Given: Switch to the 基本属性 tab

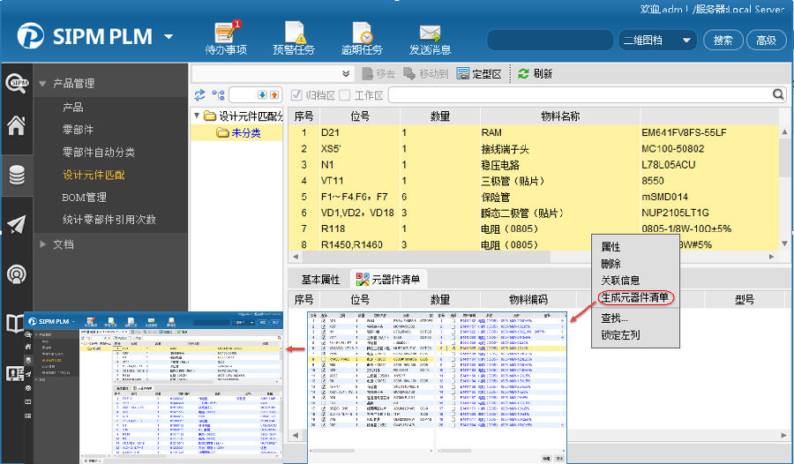Looking at the screenshot, I should (320, 280).
